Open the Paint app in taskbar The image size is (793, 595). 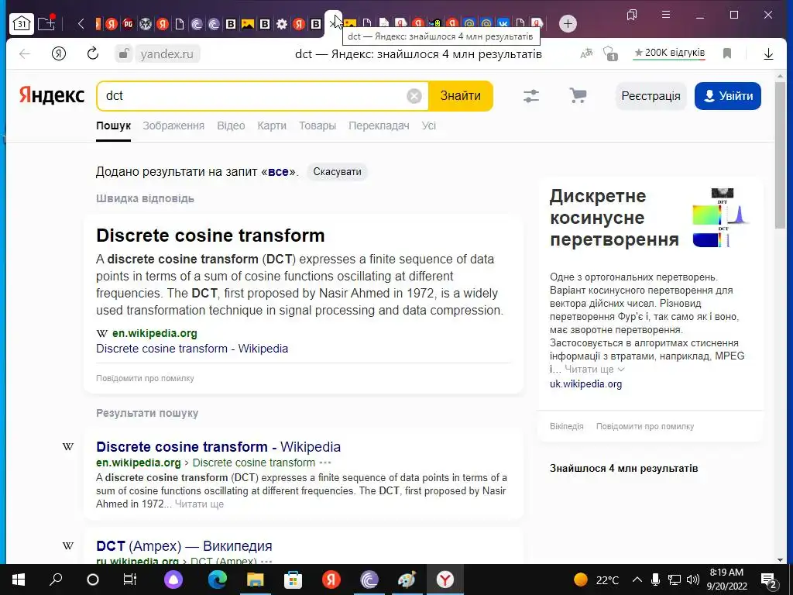407,580
